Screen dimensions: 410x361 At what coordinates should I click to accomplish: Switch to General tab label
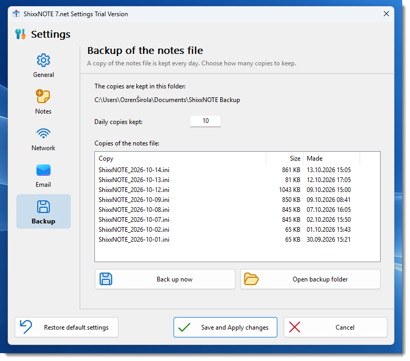tap(44, 75)
